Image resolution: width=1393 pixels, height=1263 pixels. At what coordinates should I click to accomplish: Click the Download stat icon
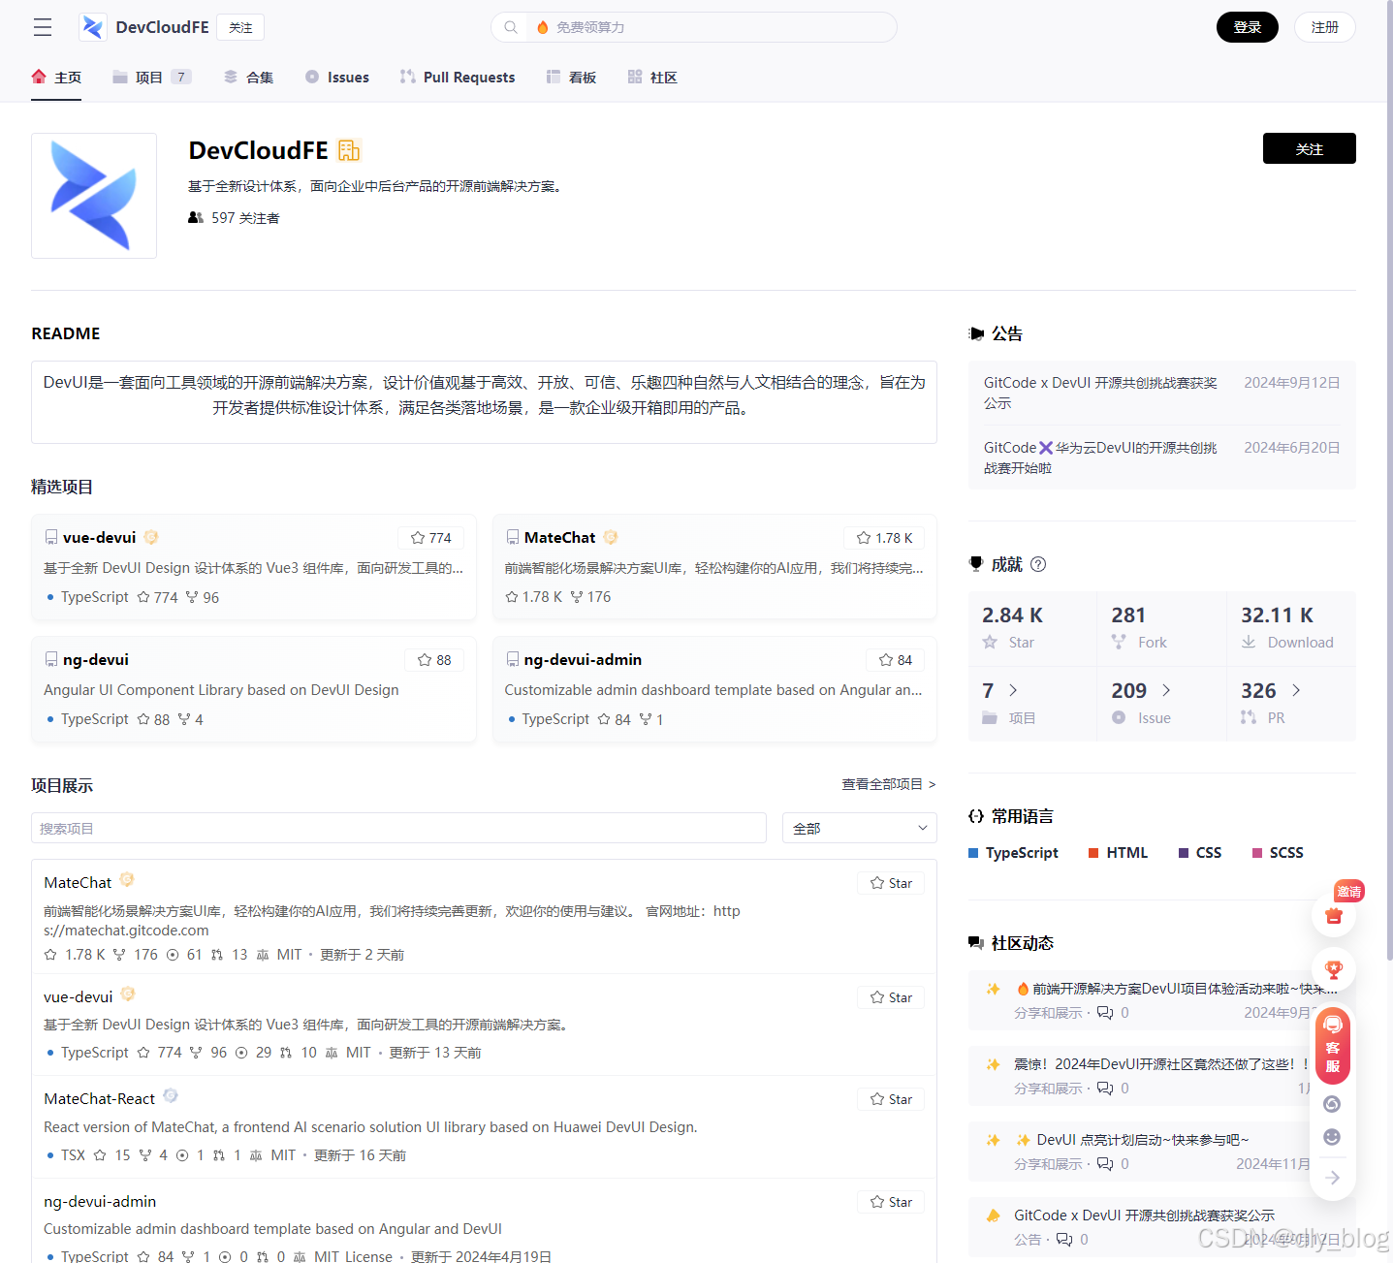1249,642
